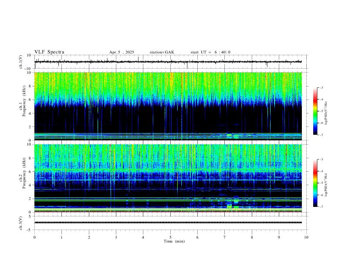
Task: Click the time axis tick label "7"
Action: [x=225, y=237]
